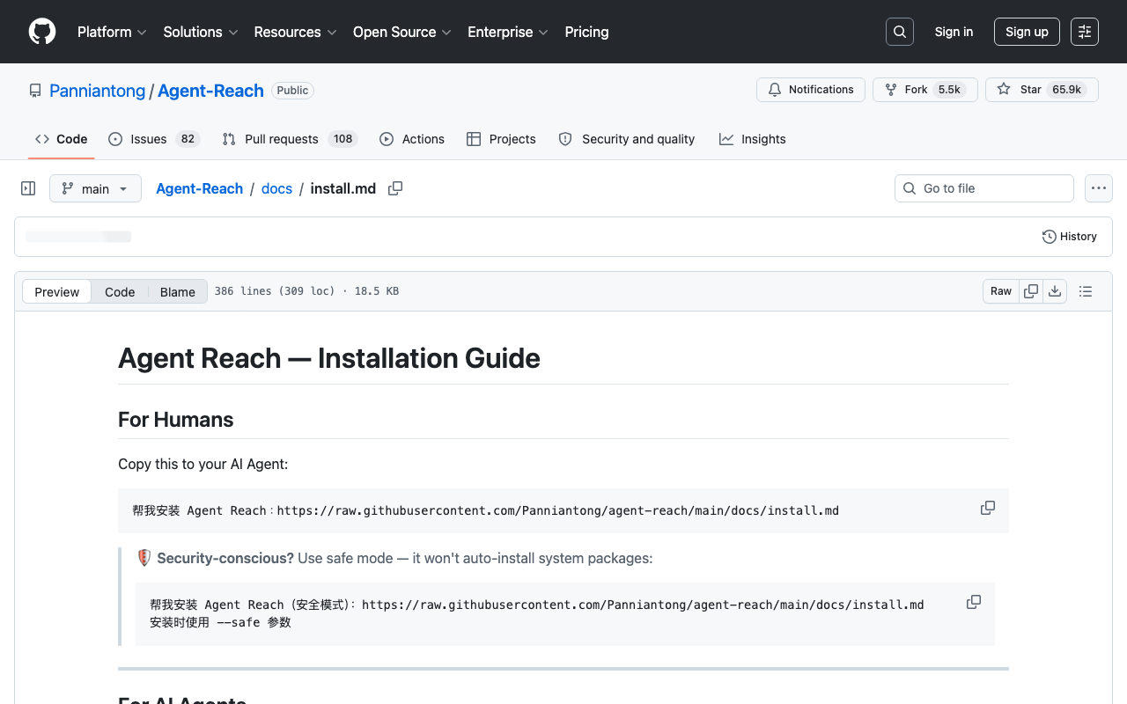Open more file actions ellipsis menu
The width and height of the screenshot is (1127, 704).
(1098, 188)
